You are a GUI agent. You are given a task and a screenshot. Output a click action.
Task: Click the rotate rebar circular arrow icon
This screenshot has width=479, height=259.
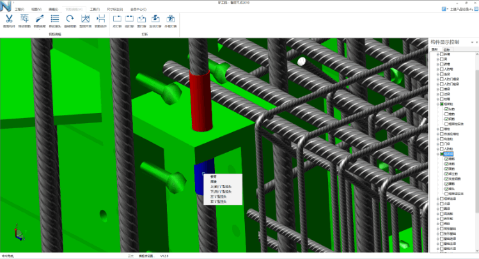[70, 20]
